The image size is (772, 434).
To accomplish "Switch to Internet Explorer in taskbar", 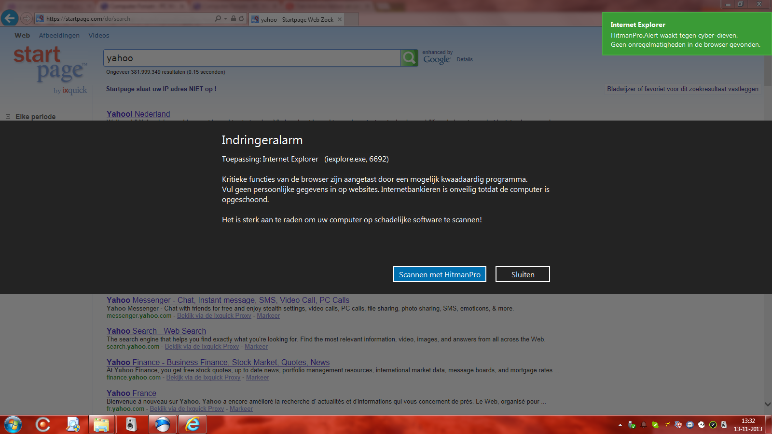I will click(193, 424).
